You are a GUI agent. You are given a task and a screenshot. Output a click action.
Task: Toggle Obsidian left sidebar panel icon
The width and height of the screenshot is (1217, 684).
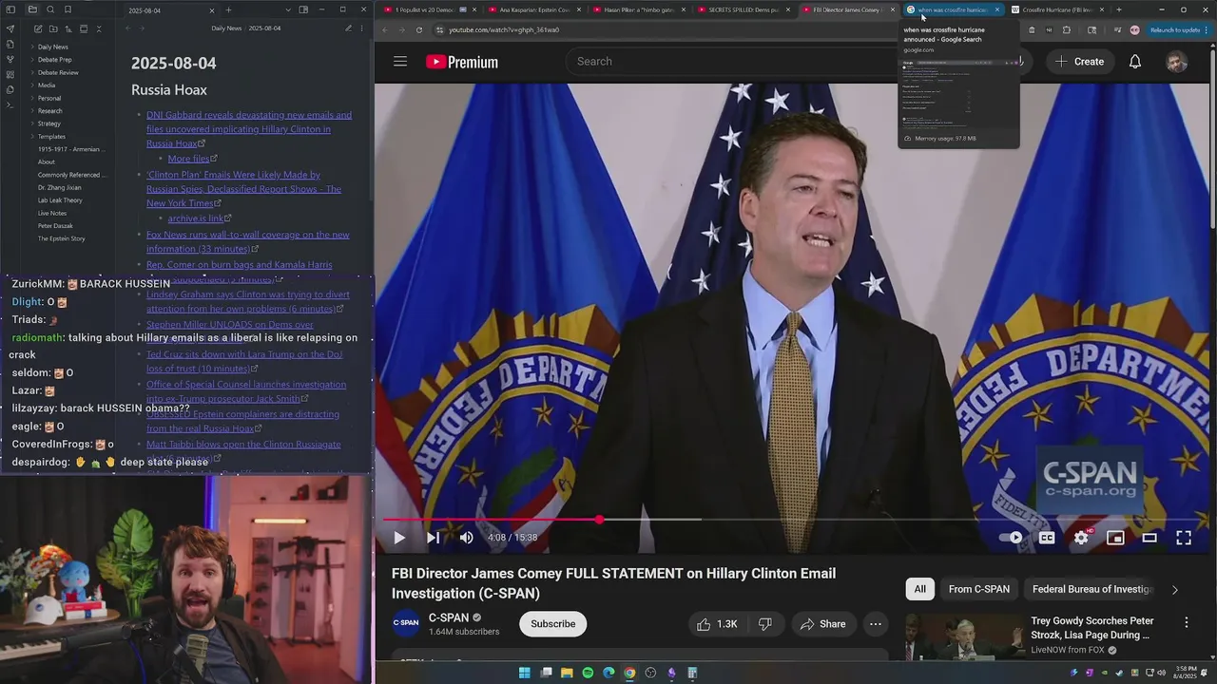pos(10,9)
